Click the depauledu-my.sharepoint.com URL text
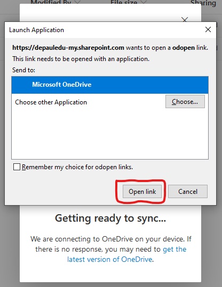The height and width of the screenshot is (287, 222). point(68,48)
